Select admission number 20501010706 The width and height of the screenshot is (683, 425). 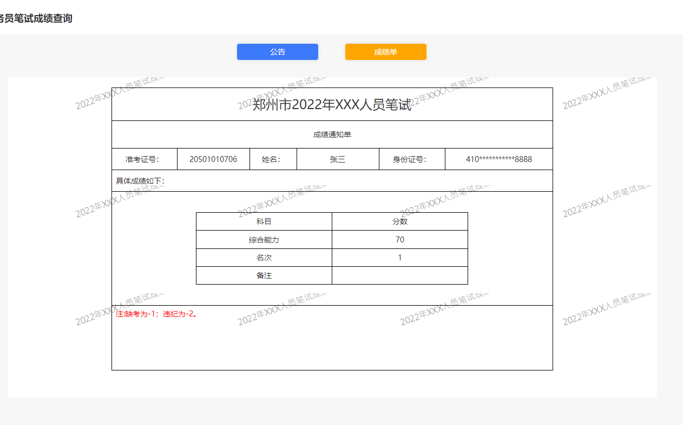click(213, 159)
